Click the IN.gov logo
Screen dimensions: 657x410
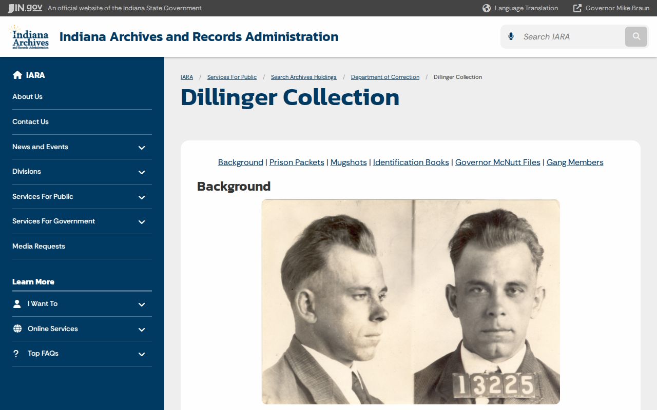[x=25, y=8]
